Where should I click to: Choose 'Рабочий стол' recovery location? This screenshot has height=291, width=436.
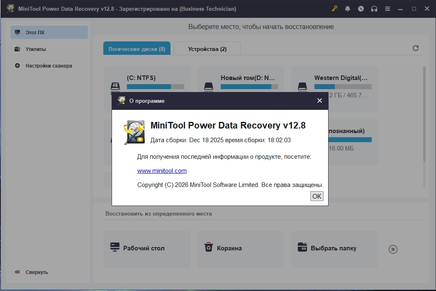[x=147, y=249]
